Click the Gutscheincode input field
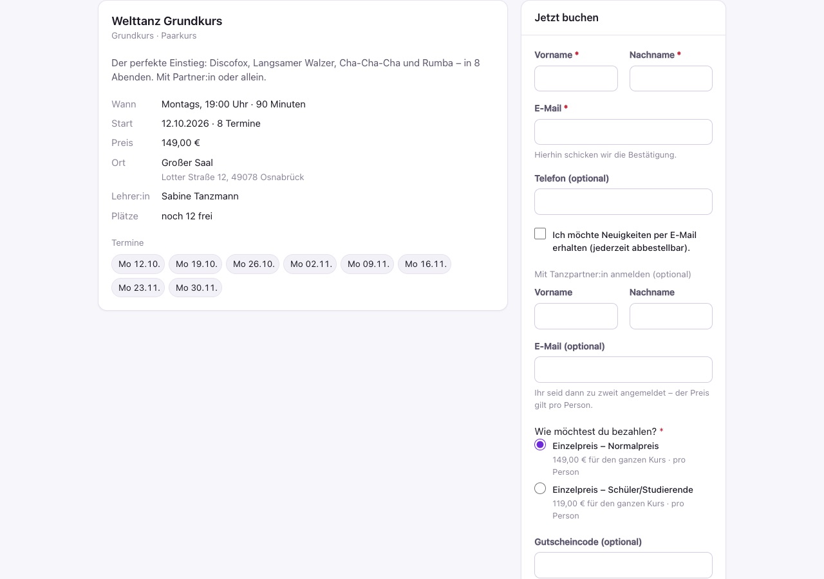The height and width of the screenshot is (579, 824). (623, 565)
